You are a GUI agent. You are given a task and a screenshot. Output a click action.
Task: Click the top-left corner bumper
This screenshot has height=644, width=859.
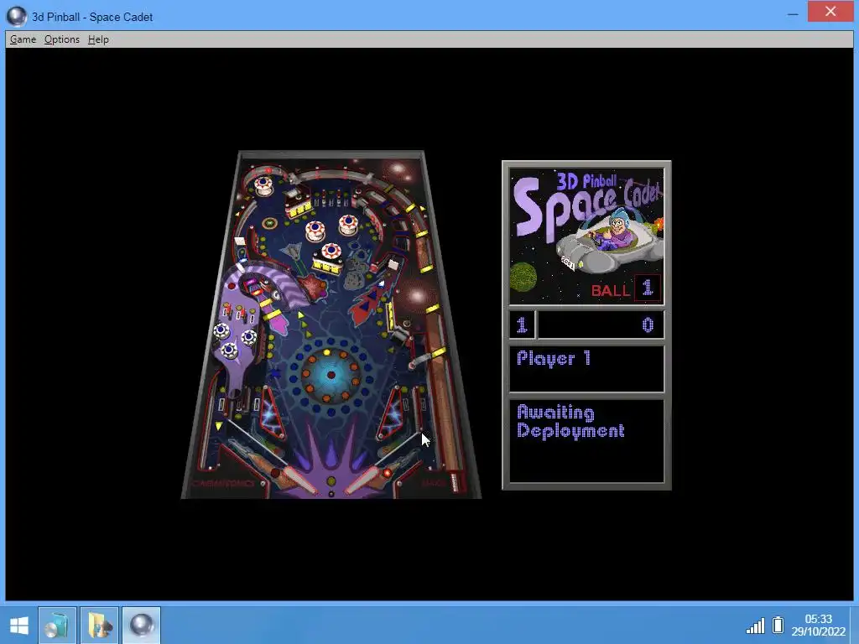[x=263, y=185]
